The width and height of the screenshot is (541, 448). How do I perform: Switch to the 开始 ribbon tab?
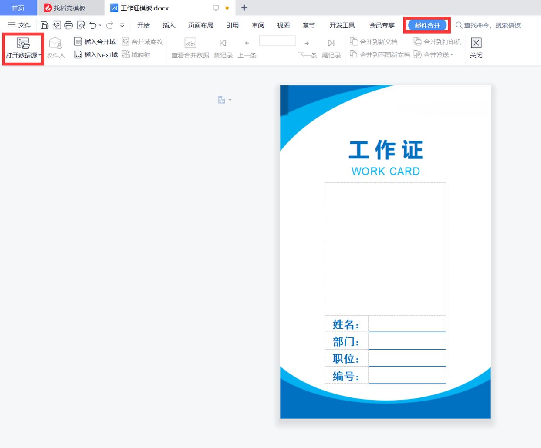tap(143, 25)
